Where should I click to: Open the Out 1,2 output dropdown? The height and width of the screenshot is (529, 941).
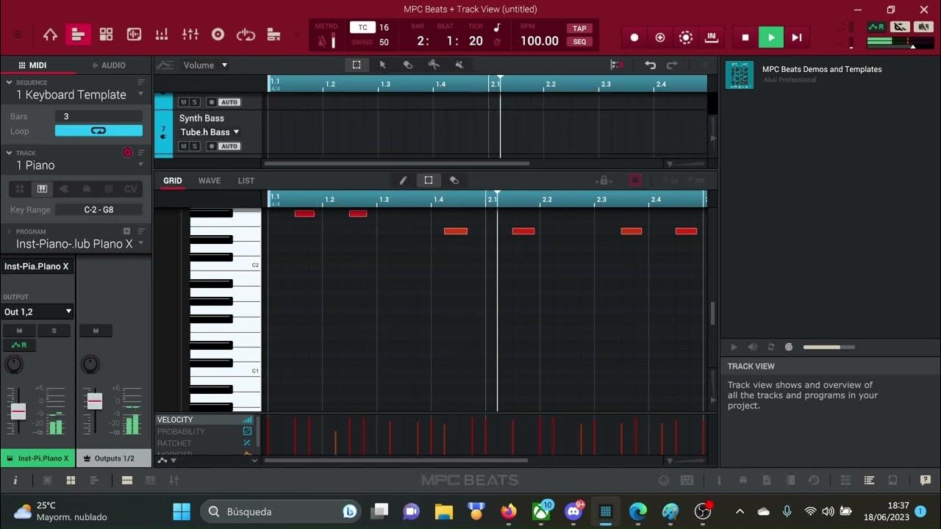tap(37, 312)
